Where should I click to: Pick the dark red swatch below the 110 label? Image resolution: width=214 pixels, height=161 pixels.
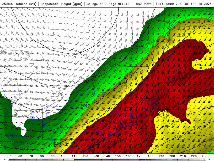(x=77, y=160)
